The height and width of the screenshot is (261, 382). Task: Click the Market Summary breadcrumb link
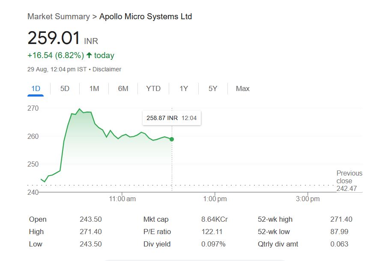tap(58, 17)
